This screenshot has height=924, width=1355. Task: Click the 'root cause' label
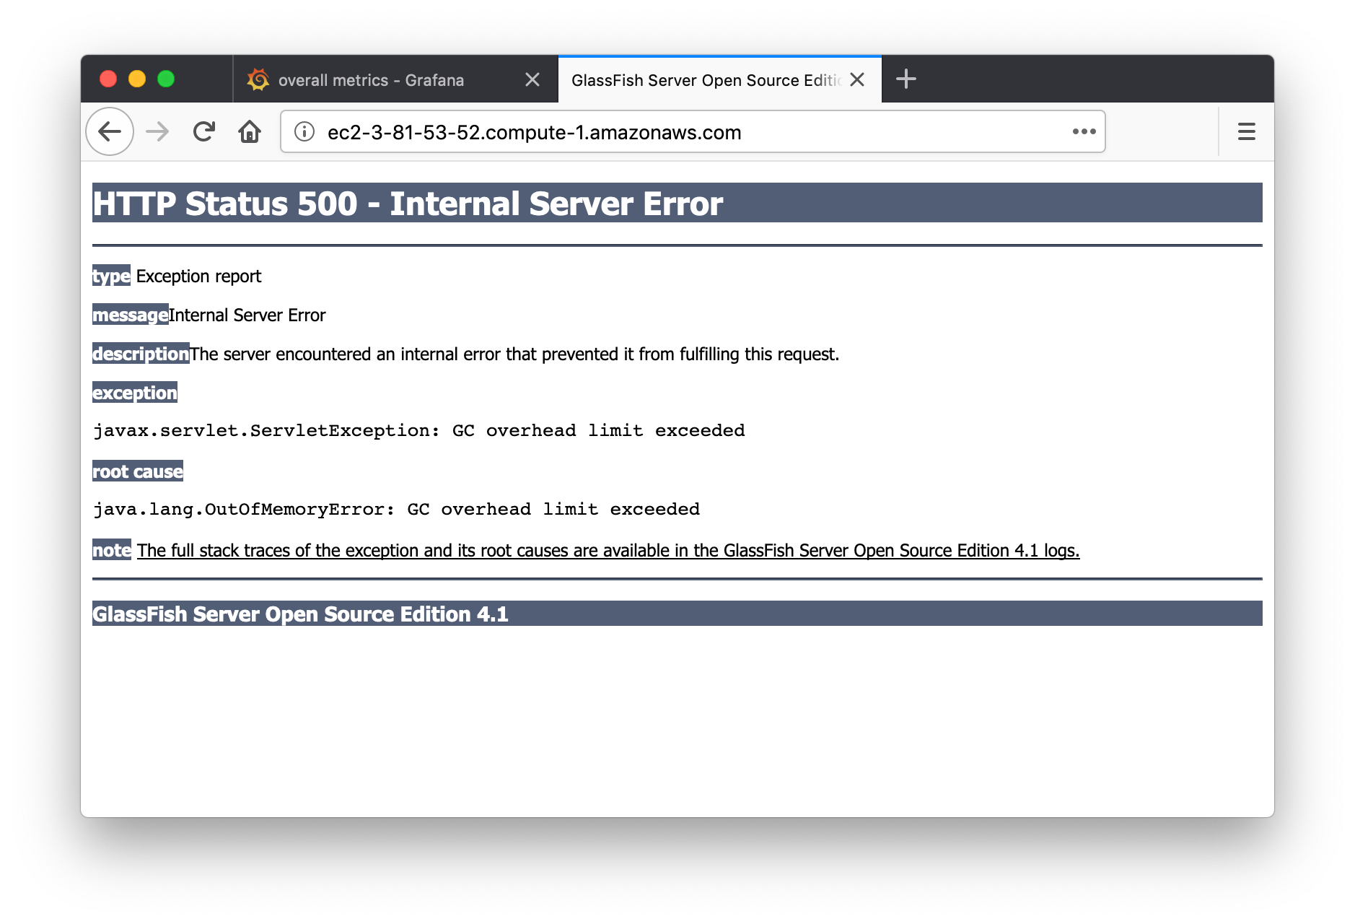(x=138, y=471)
